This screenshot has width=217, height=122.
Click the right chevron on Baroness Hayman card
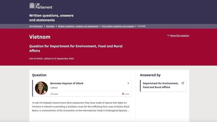pyautogui.click(x=128, y=84)
